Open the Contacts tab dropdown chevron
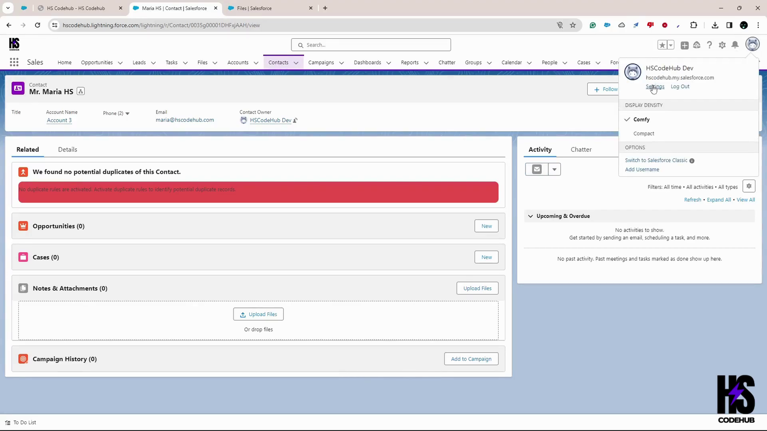 point(296,63)
